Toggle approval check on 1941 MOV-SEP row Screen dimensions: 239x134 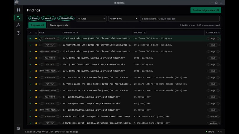click(x=30, y=64)
